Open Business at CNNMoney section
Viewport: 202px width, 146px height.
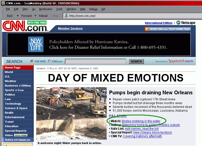pyautogui.click(x=18, y=86)
